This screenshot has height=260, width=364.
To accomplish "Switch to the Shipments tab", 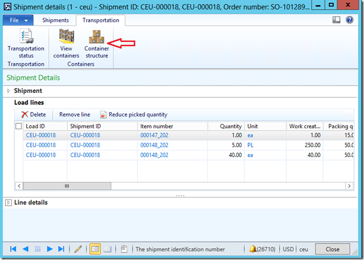I will [55, 20].
